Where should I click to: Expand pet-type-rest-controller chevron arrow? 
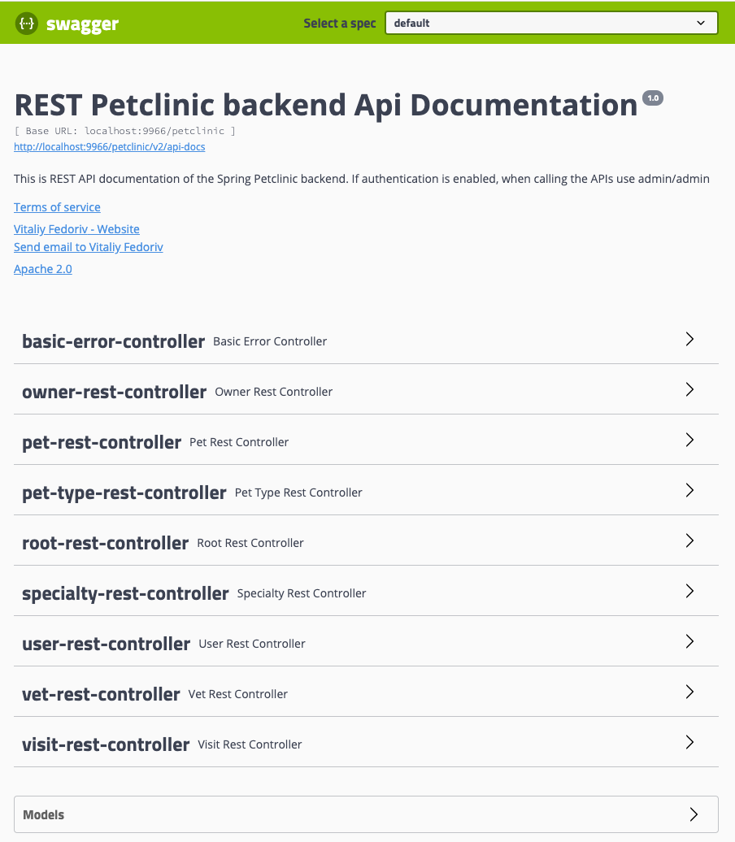click(689, 490)
